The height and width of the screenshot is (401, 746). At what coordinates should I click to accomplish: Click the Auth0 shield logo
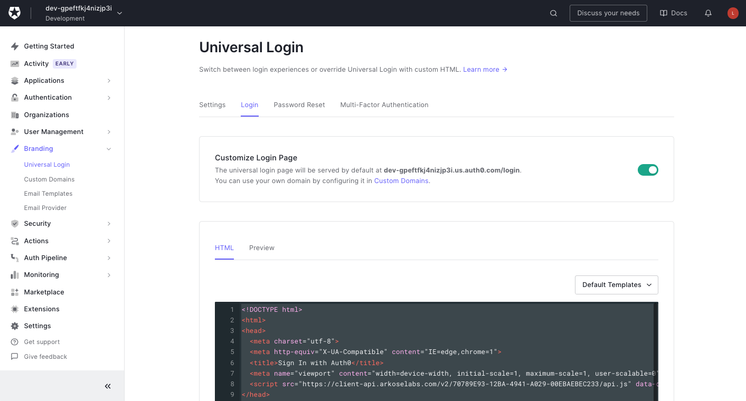click(15, 13)
